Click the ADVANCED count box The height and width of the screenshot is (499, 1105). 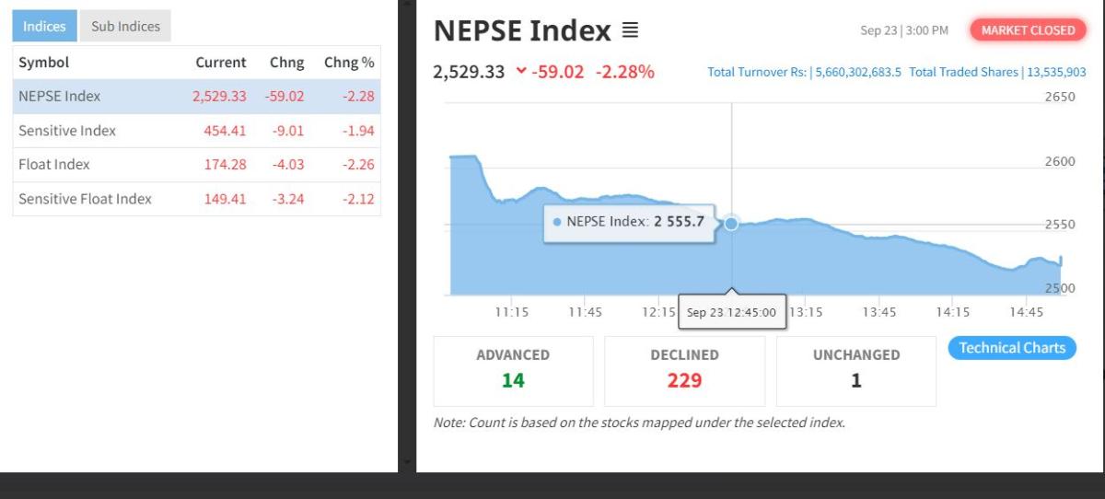tap(513, 370)
